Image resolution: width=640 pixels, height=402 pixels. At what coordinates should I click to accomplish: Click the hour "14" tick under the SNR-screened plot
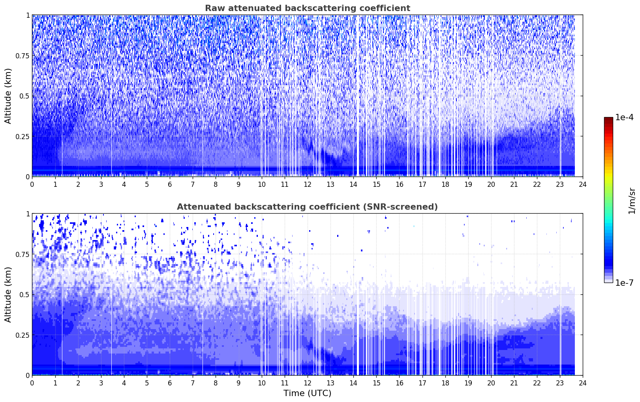[x=353, y=383]
